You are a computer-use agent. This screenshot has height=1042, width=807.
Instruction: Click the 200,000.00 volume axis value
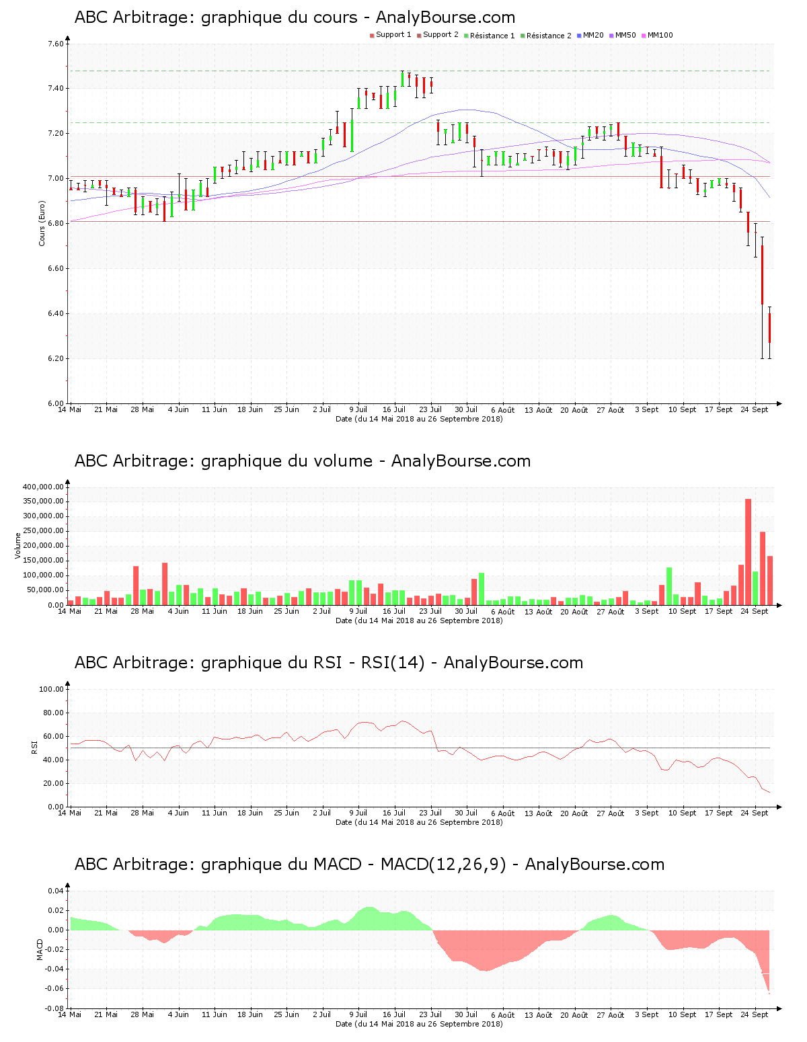(x=43, y=546)
